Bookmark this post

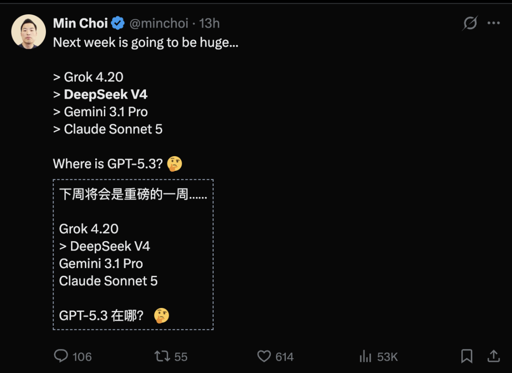click(x=466, y=356)
